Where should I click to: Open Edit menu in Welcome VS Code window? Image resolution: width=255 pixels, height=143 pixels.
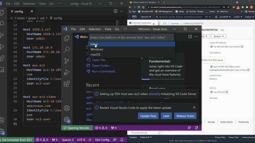coord(82,29)
